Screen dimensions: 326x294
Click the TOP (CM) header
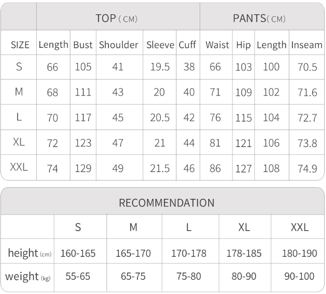tap(116, 18)
